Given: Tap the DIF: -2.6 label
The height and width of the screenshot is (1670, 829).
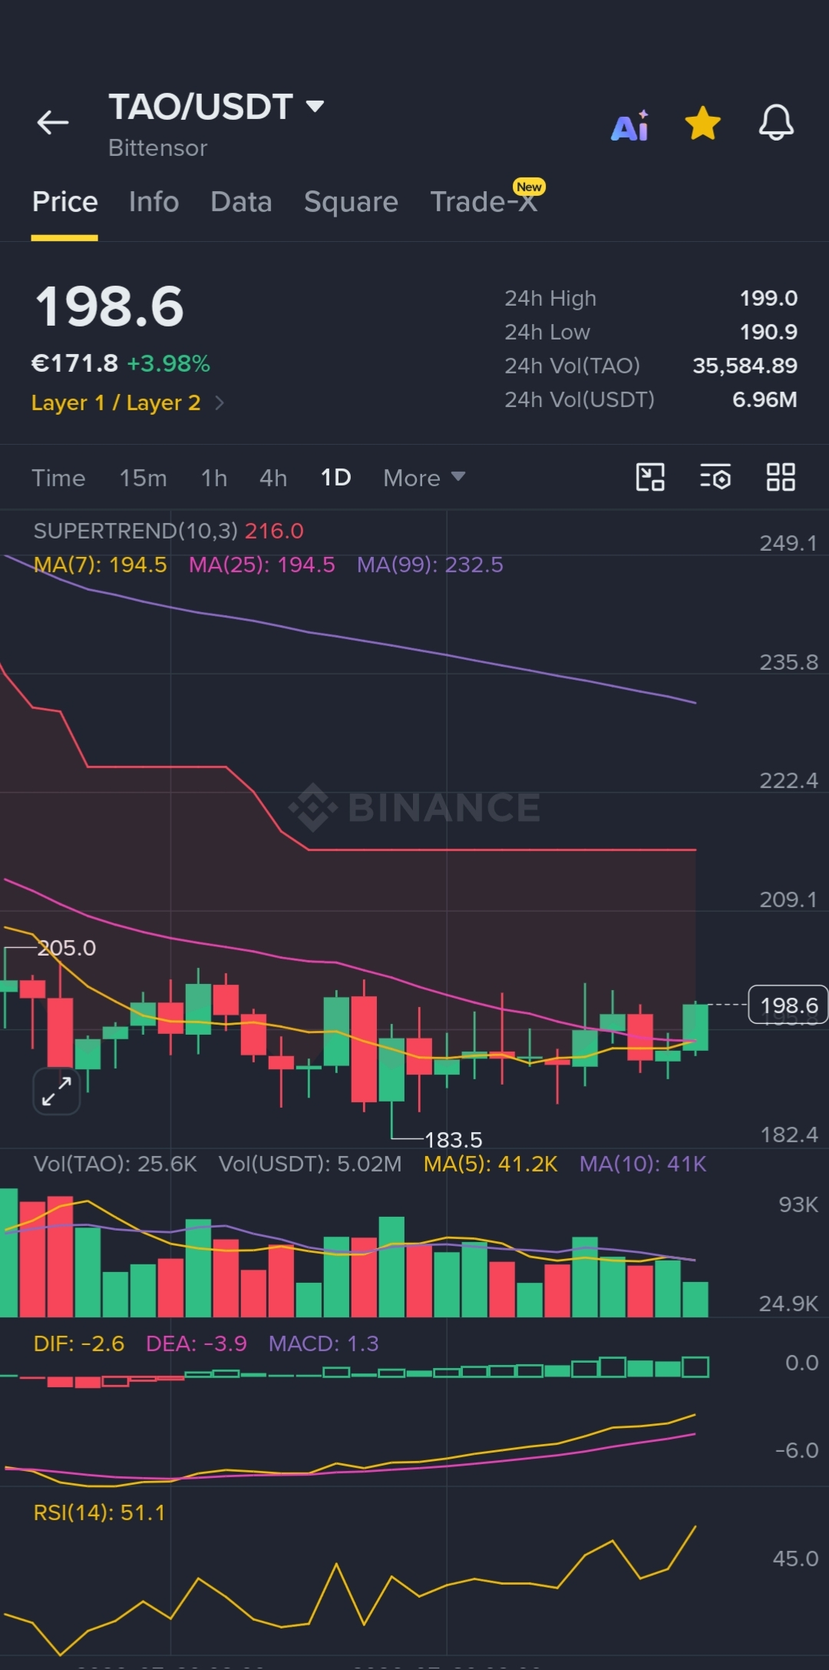Looking at the screenshot, I should pyautogui.click(x=78, y=1344).
